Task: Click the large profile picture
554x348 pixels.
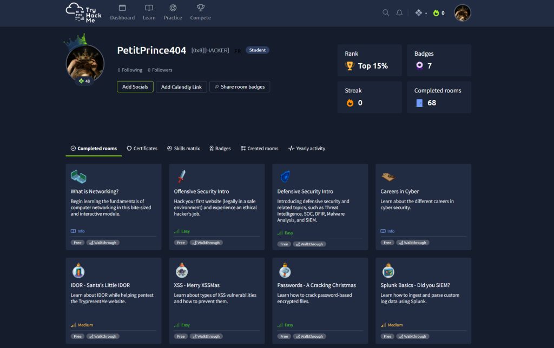Action: pos(85,64)
